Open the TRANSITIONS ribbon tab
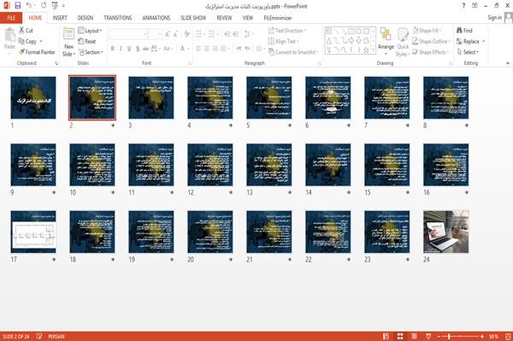 (118, 18)
